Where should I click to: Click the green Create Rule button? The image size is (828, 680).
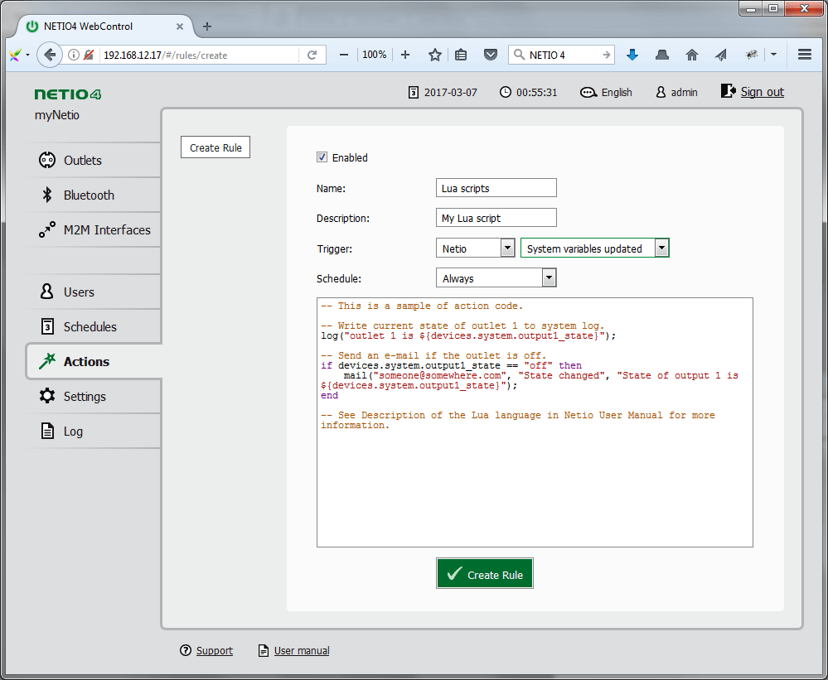click(x=484, y=573)
